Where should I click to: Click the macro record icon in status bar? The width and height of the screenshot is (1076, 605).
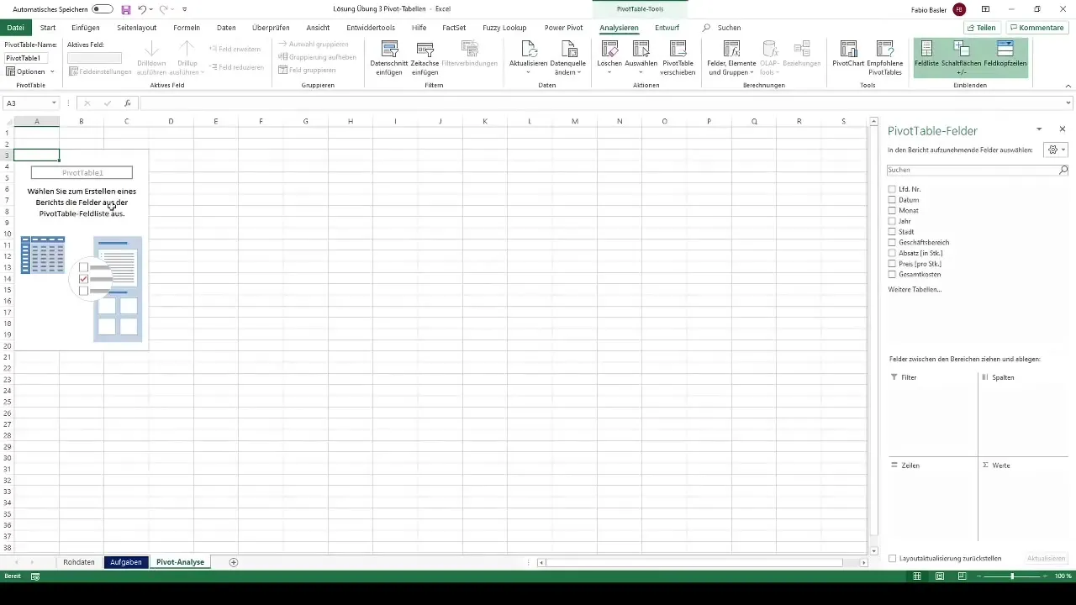click(35, 576)
